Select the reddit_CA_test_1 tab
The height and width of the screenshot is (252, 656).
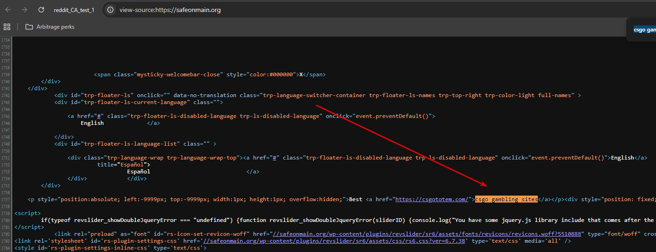pos(74,10)
